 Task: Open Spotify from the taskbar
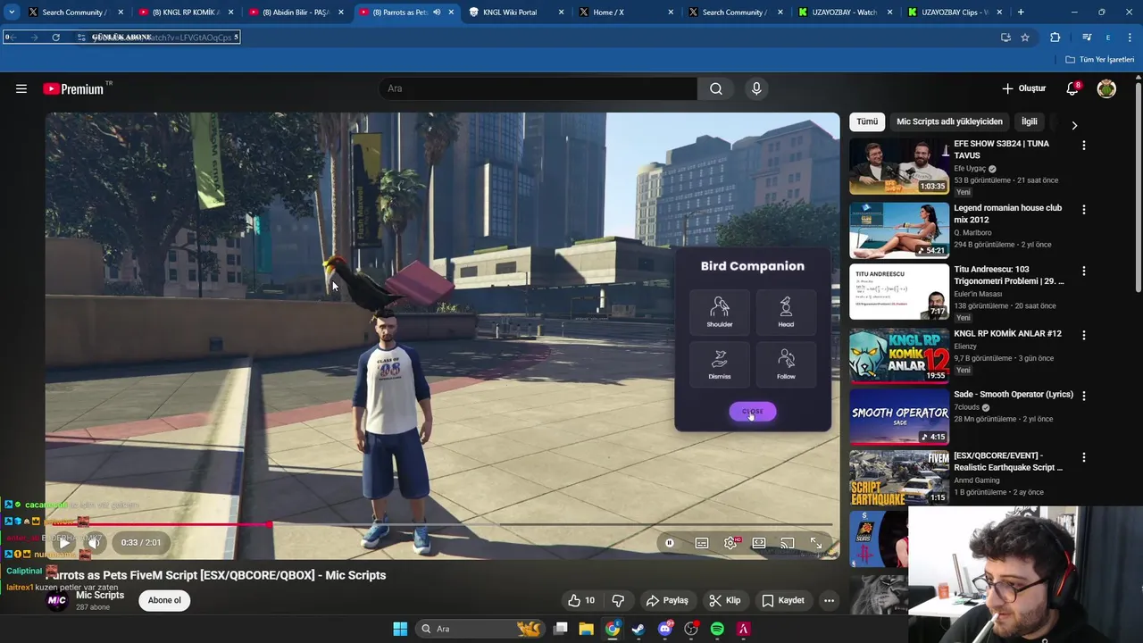717,629
